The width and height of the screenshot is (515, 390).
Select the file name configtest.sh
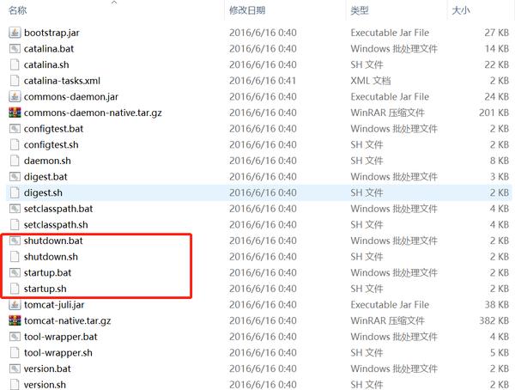(x=51, y=145)
